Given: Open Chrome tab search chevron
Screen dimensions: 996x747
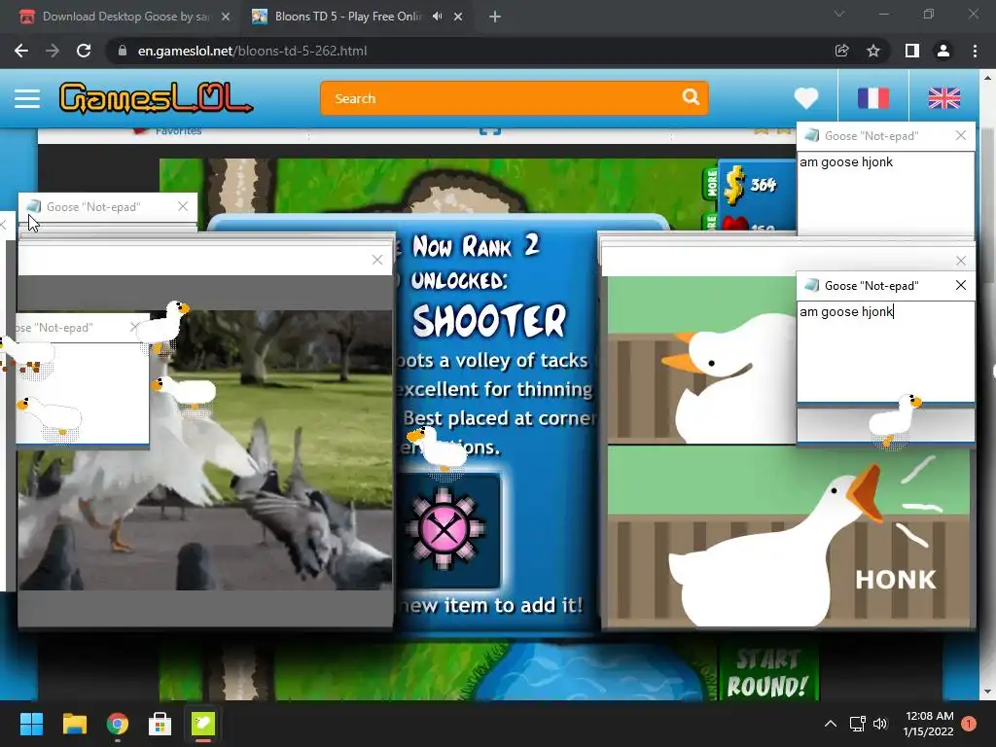Looking at the screenshot, I should click(x=839, y=14).
